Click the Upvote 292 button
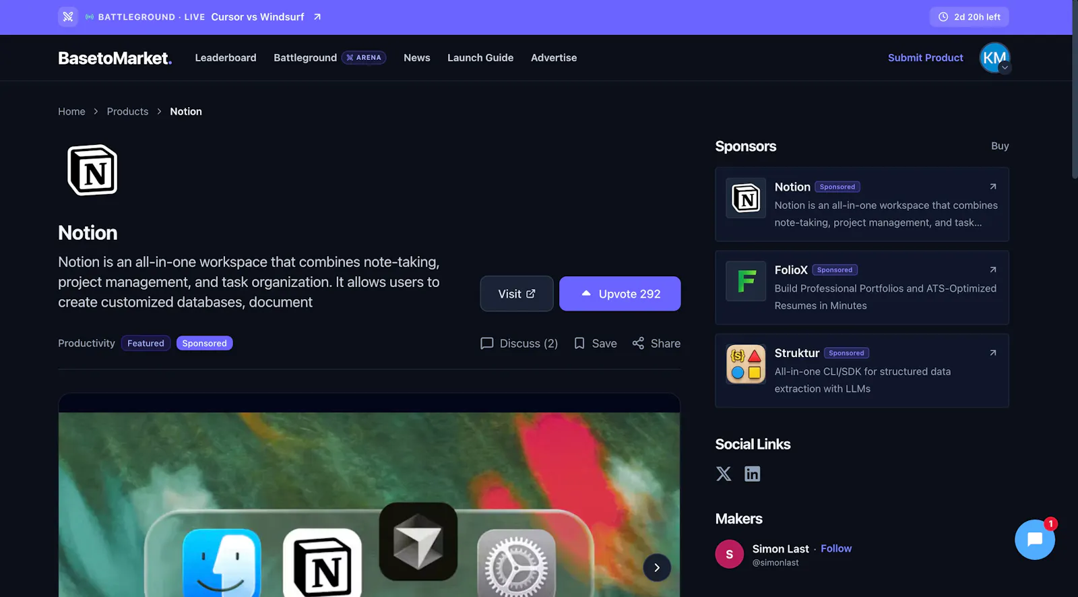 (620, 294)
